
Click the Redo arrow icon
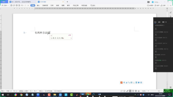25,5
